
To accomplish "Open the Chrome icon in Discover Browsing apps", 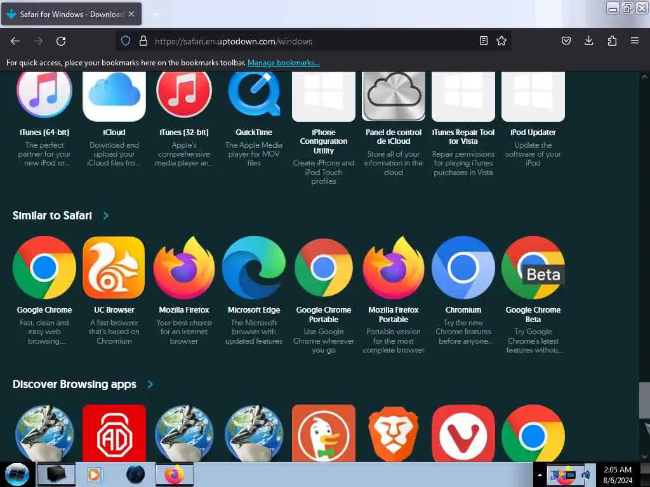I will 533,433.
